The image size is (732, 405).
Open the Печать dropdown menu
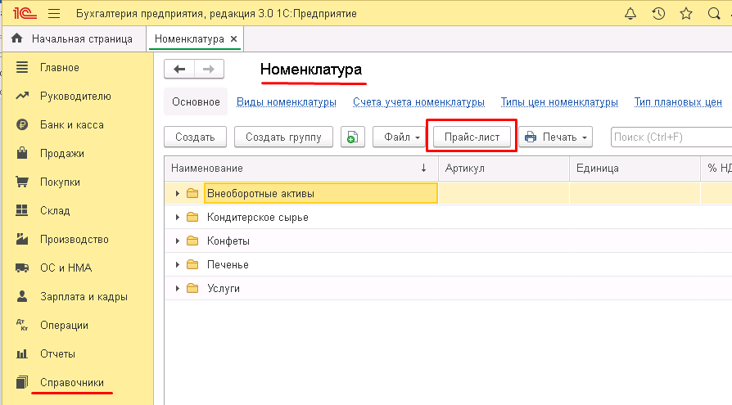coord(555,137)
